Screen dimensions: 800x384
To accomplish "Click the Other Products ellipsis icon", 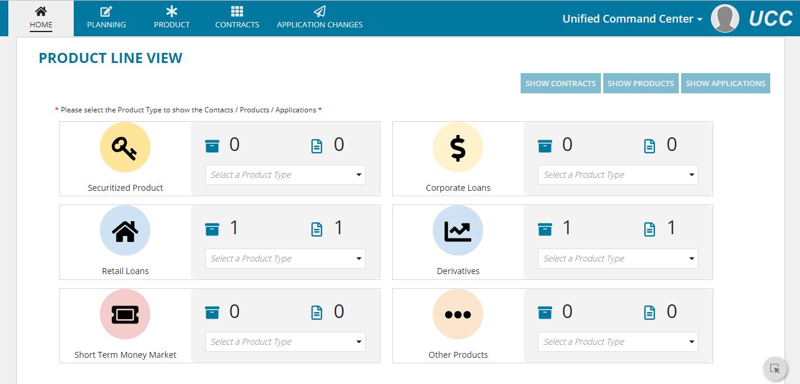I will pos(458,314).
